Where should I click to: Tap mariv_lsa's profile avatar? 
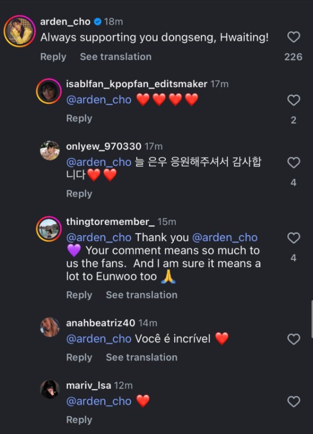(x=50, y=389)
